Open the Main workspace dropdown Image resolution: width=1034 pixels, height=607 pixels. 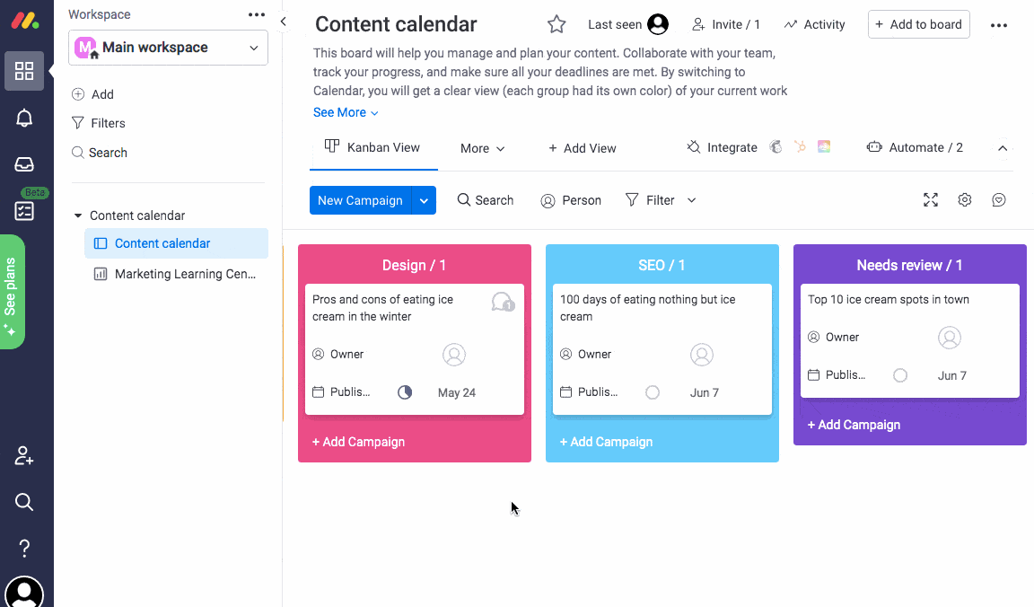tap(168, 48)
